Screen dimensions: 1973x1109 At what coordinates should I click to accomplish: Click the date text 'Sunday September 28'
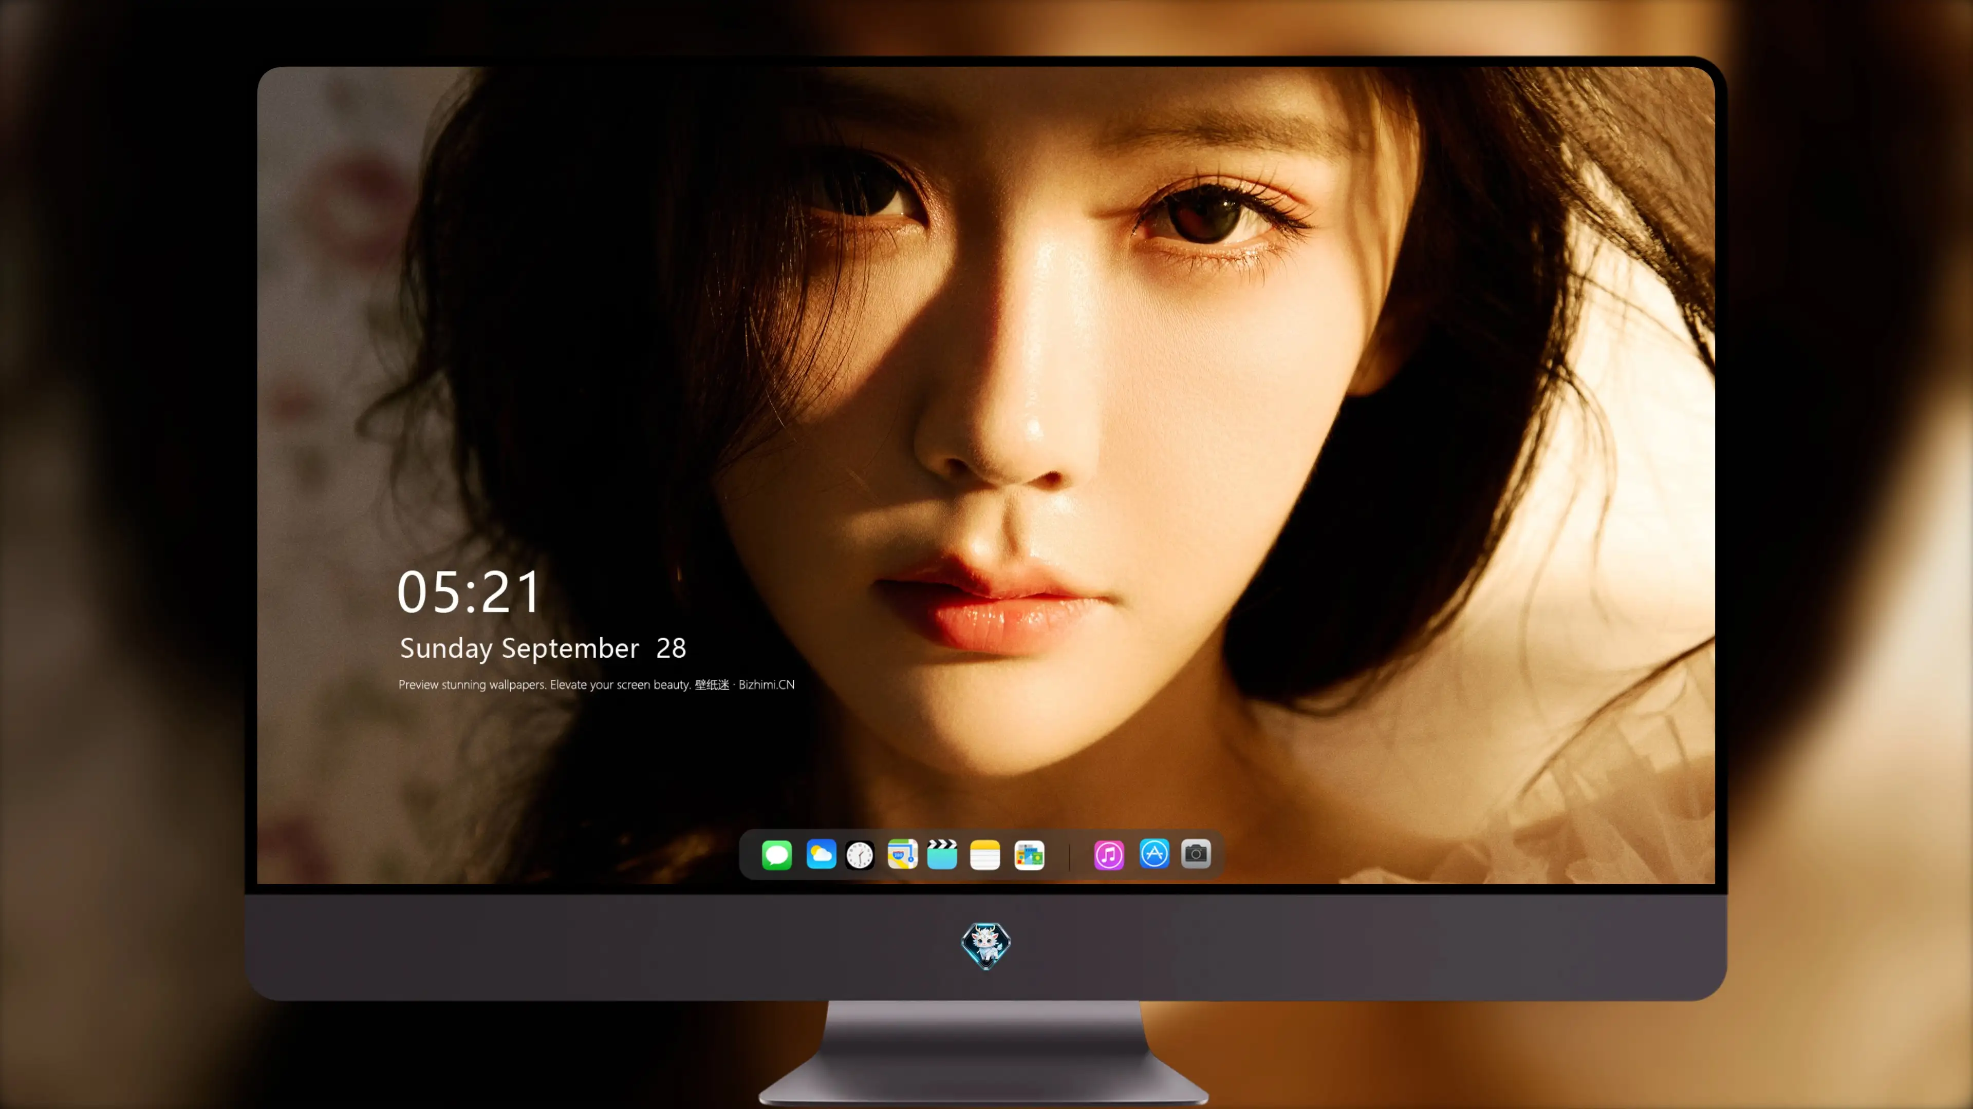tap(543, 648)
